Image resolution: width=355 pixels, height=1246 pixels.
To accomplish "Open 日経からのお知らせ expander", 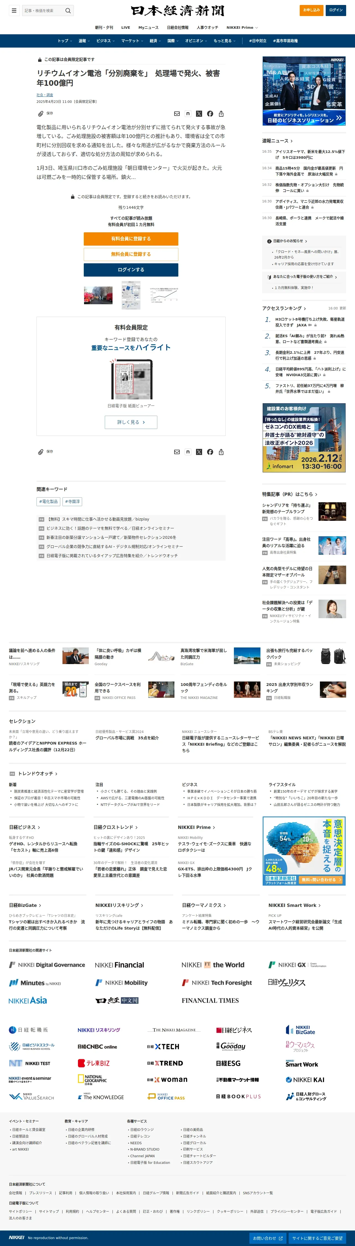I will pos(287,241).
